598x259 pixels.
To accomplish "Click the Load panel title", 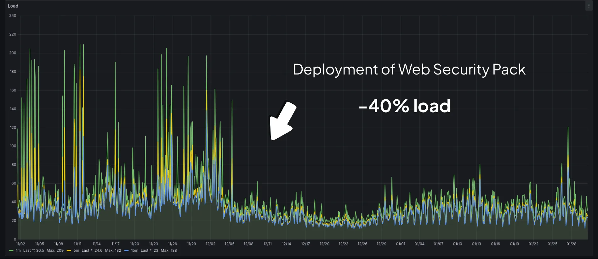I will (13, 6).
